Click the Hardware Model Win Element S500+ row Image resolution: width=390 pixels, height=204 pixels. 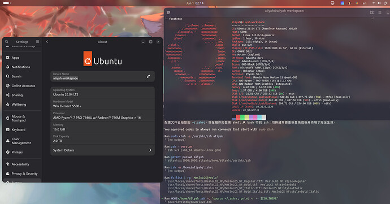[102, 104]
